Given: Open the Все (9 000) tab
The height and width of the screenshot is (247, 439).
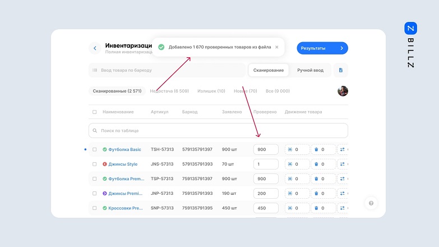Looking at the screenshot, I should 278,91.
